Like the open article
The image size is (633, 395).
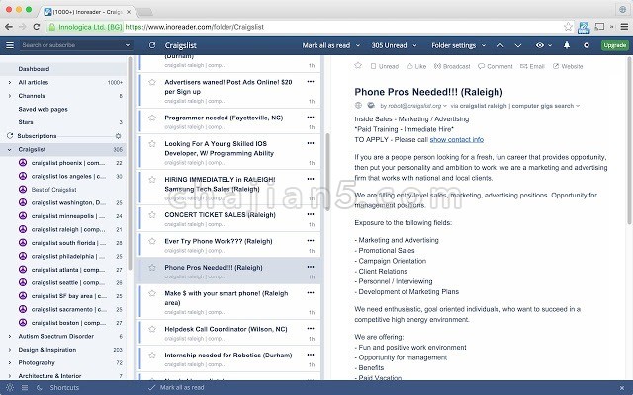[416, 66]
